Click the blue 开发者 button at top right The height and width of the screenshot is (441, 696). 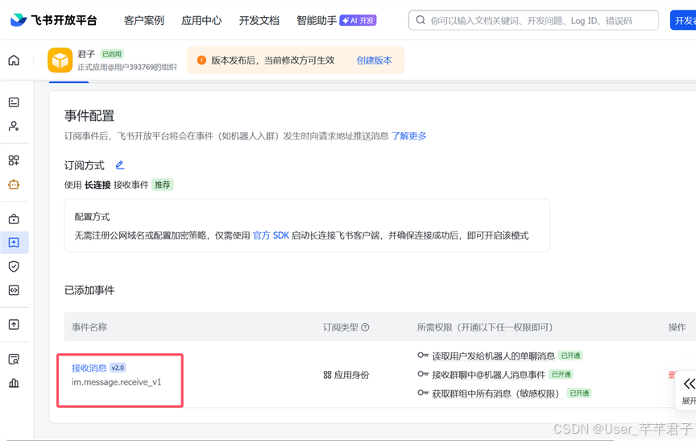pyautogui.click(x=683, y=20)
